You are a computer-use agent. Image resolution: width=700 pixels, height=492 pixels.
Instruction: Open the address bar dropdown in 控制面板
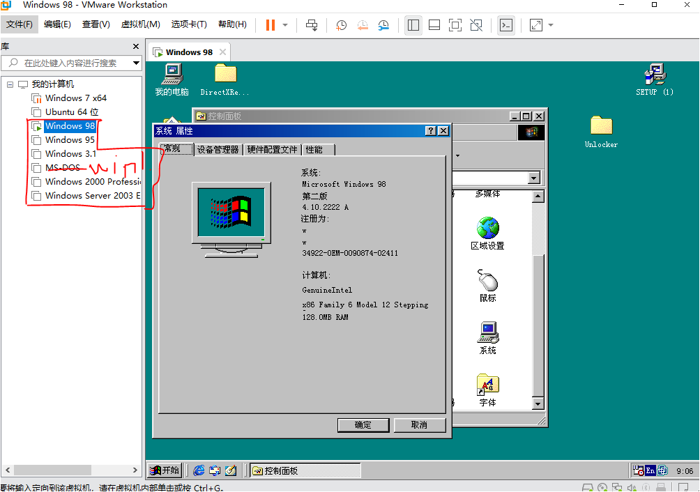click(x=533, y=178)
